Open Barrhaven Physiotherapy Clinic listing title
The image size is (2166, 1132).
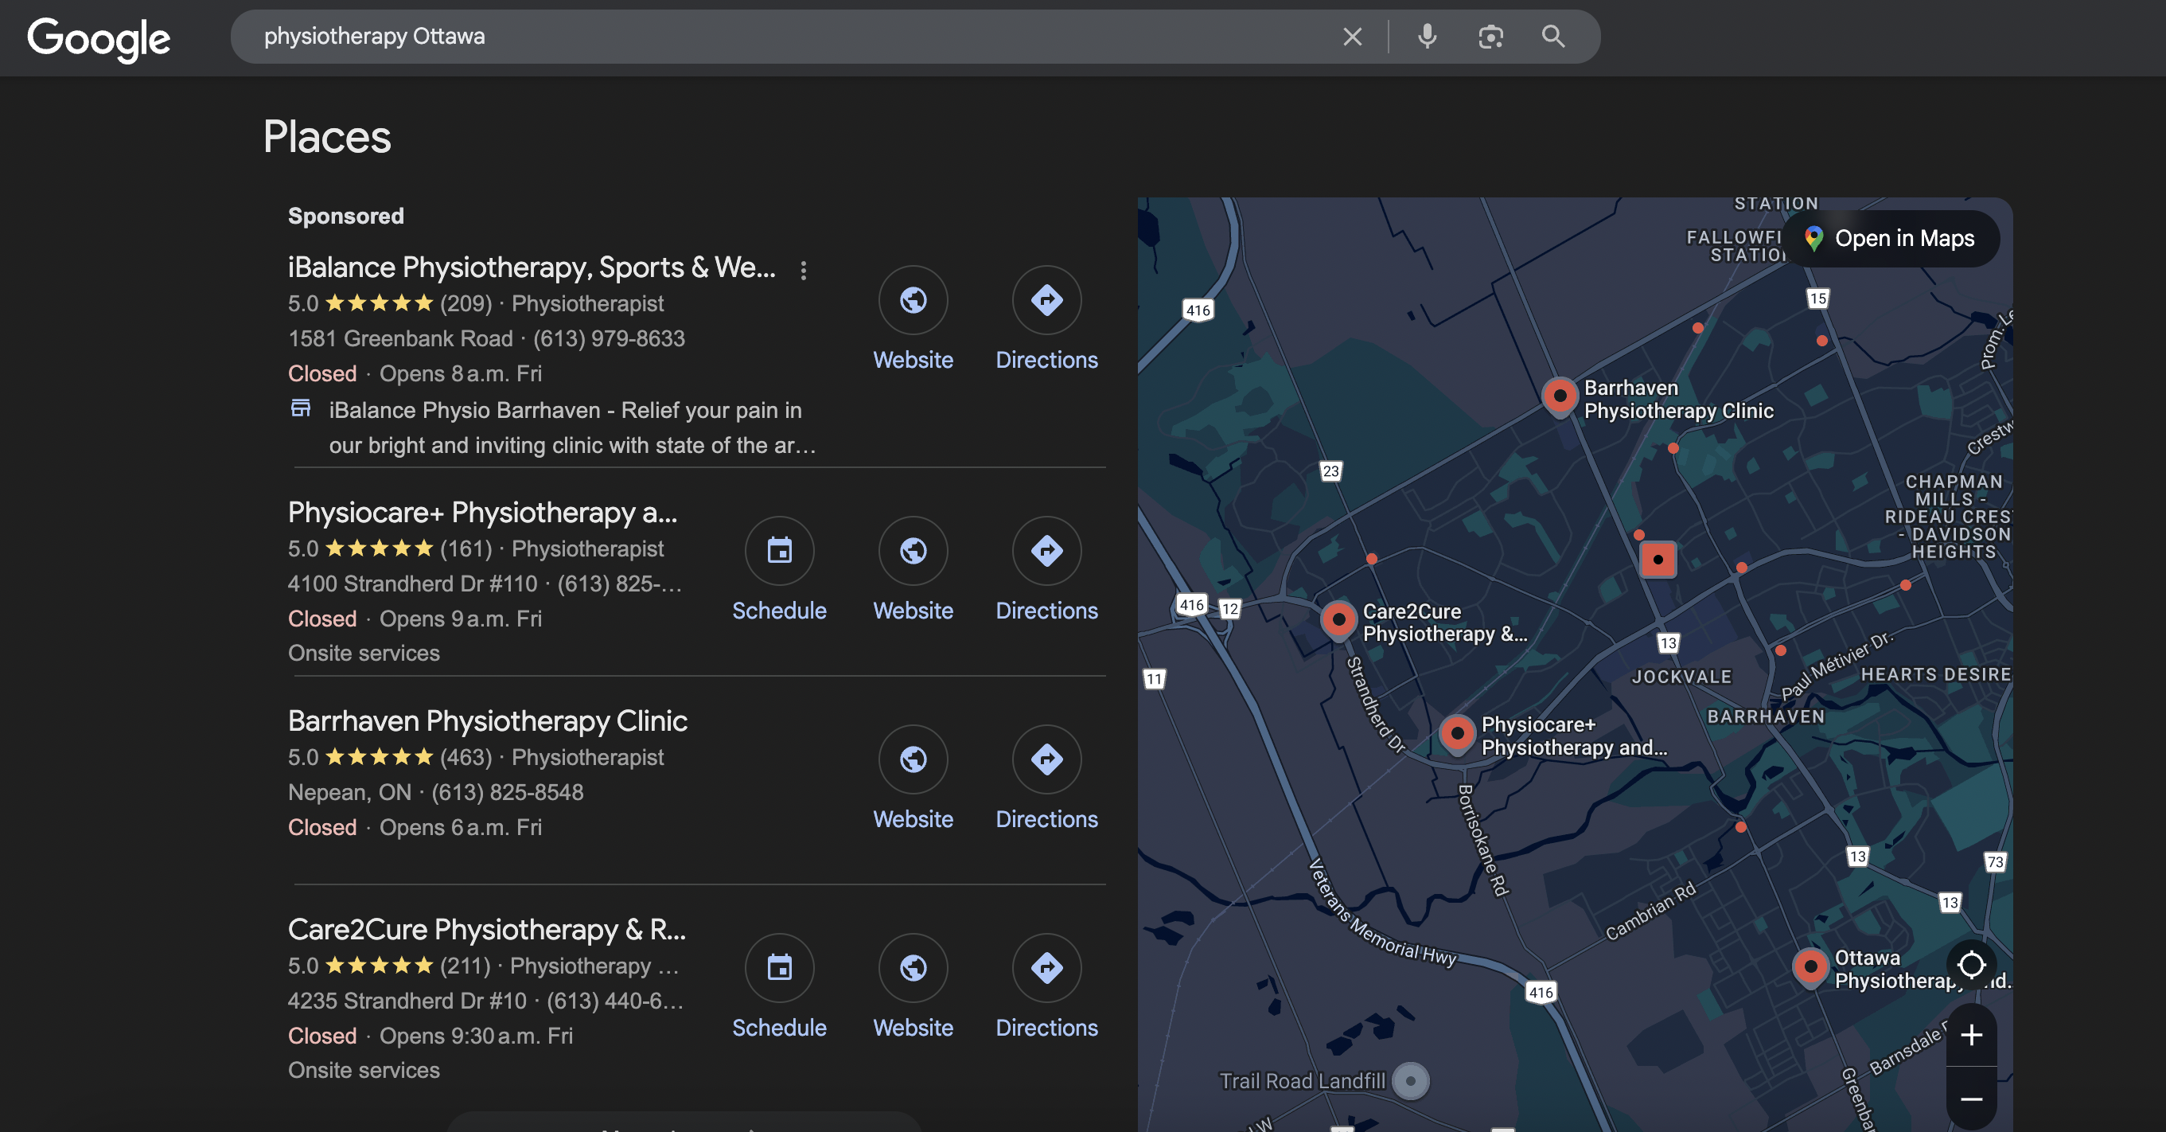coord(488,720)
